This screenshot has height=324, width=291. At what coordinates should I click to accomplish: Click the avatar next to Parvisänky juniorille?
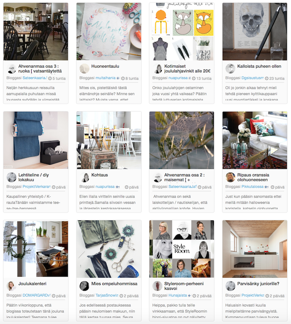230,286
